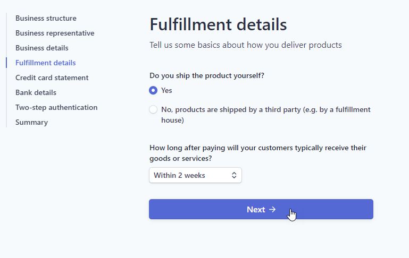Click the arrow icon on Next button
Image resolution: width=409 pixels, height=258 pixels.
click(272, 209)
